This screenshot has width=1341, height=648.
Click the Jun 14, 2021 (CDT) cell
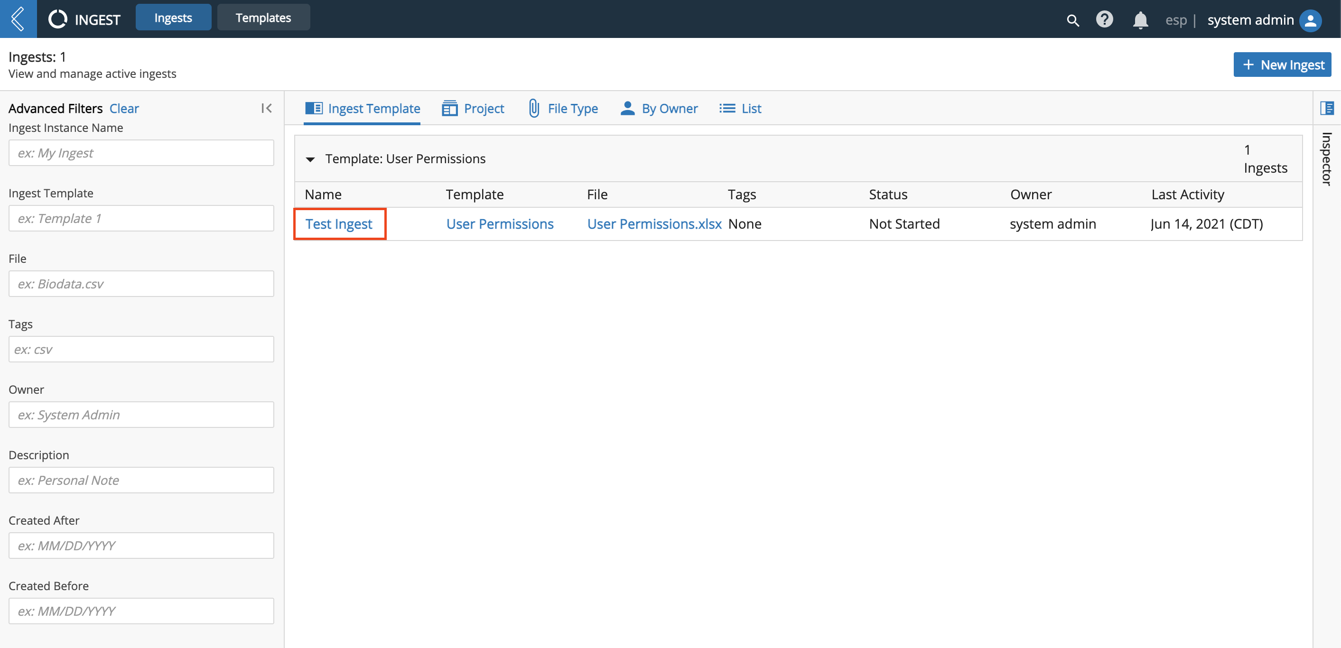tap(1207, 224)
